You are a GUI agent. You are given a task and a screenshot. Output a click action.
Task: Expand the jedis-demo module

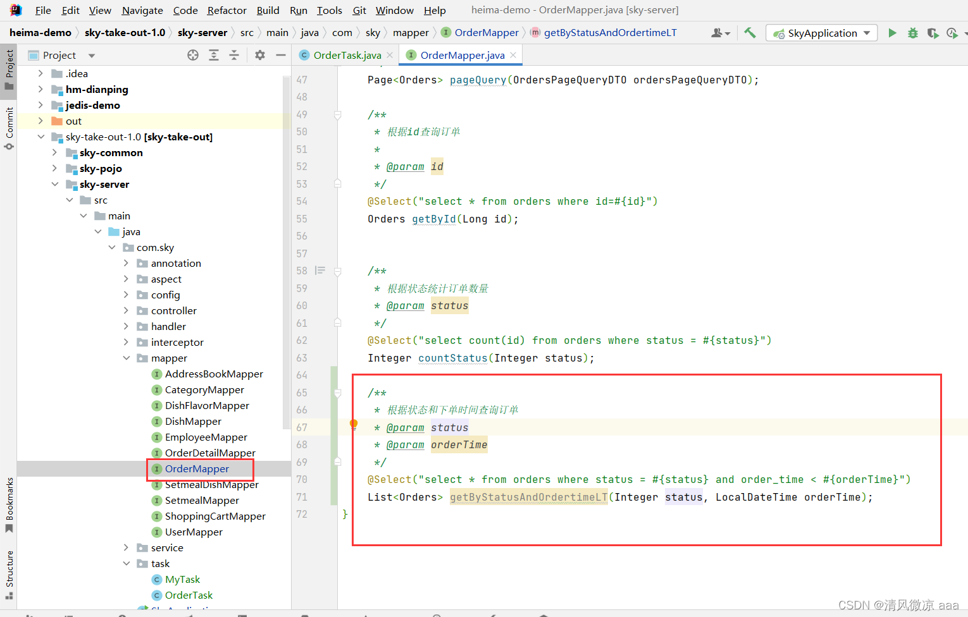click(40, 105)
